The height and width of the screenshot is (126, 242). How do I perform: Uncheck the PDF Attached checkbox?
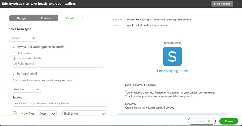pyautogui.click(x=14, y=64)
